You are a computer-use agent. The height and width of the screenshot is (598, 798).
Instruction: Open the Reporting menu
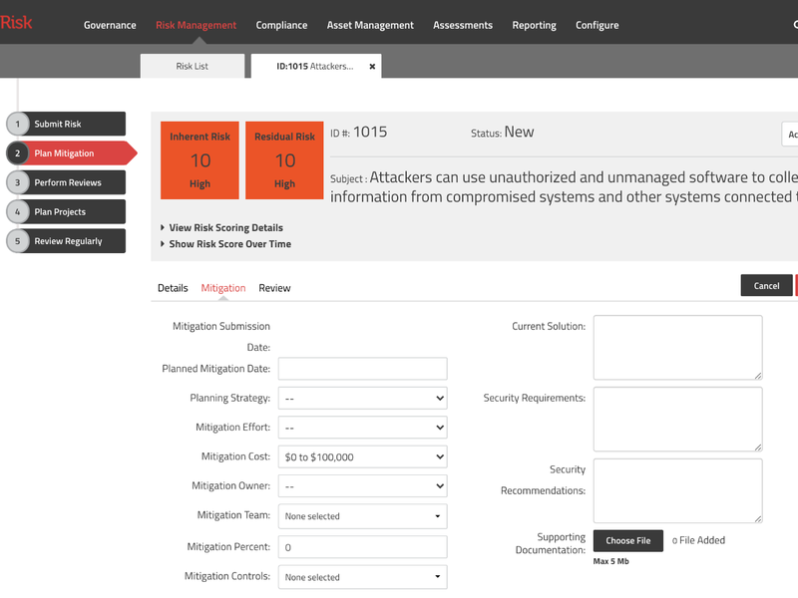click(534, 25)
